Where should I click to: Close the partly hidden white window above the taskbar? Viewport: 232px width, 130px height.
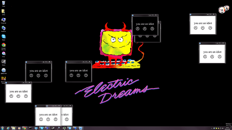pyautogui.click(x=70, y=106)
